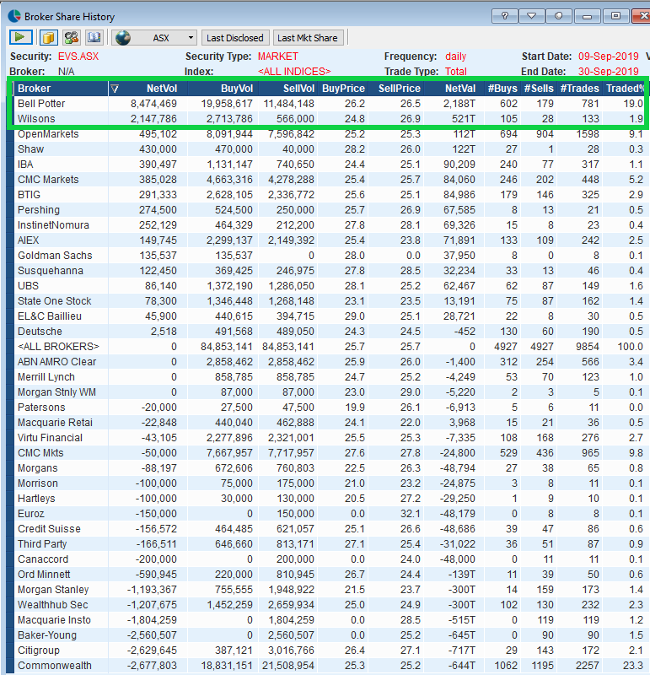Image resolution: width=650 pixels, height=675 pixels.
Task: Sort by the SellVol column header
Action: [287, 89]
